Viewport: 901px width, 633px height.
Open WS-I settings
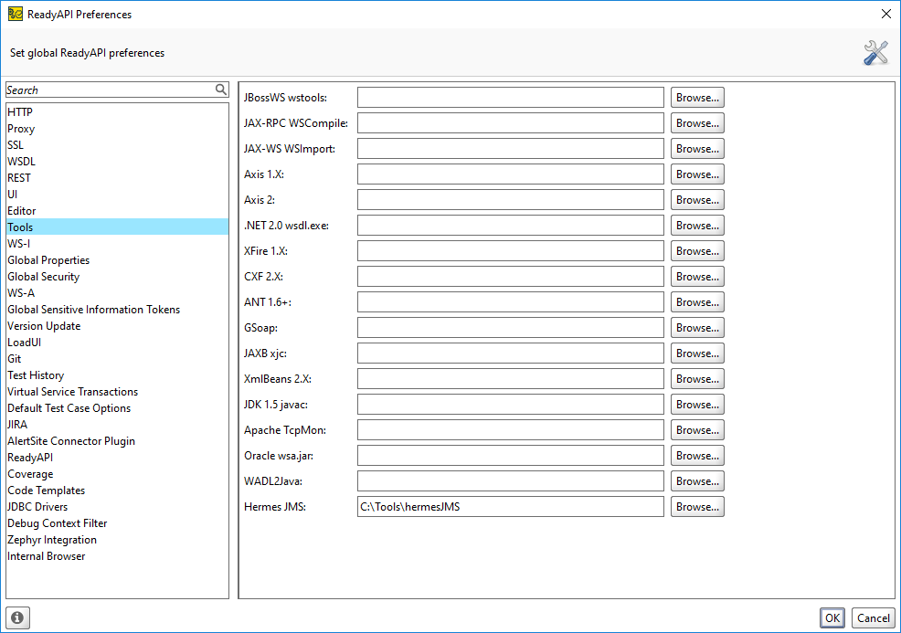[117, 244]
